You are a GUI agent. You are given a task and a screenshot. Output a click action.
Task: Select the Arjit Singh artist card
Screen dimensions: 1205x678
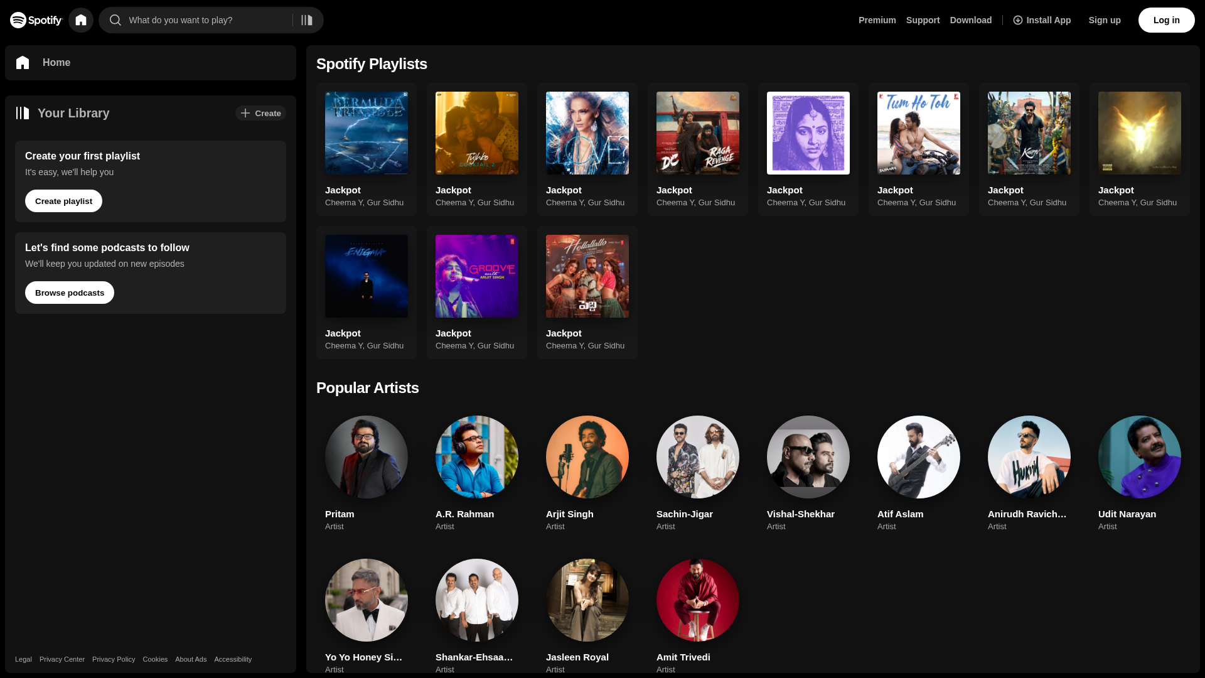pos(587,473)
